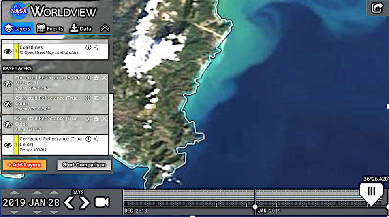Viewport: 389px width, 217px height.
Task: Show info for Suomi NPP True Color
Action: coord(88,98)
